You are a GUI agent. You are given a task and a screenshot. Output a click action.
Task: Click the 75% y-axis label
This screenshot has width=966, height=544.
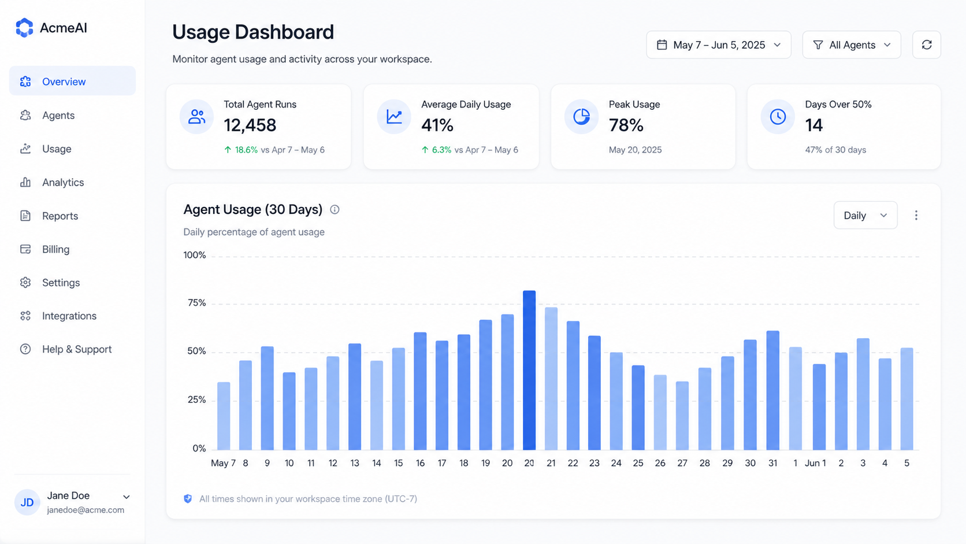click(x=197, y=303)
